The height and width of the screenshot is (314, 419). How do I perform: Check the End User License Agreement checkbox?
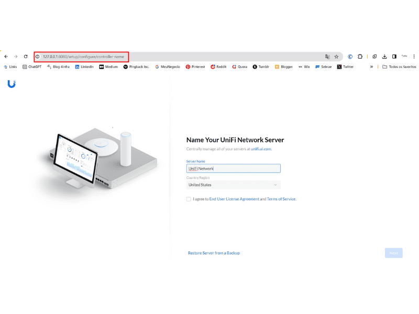[x=189, y=199]
